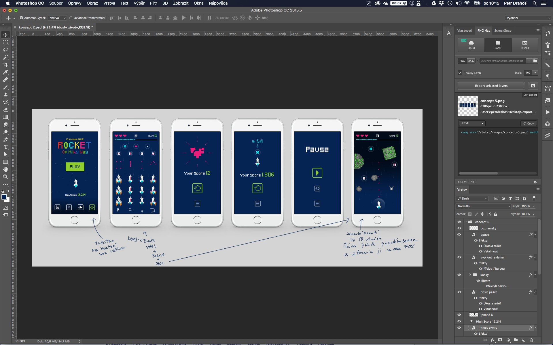Toggle Automat. výběr checkbox
553x345 pixels.
click(21, 18)
